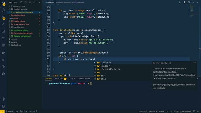Choose aws.Logger from the suggestion list
Viewport: 201px width, 113px height.
click(122, 66)
